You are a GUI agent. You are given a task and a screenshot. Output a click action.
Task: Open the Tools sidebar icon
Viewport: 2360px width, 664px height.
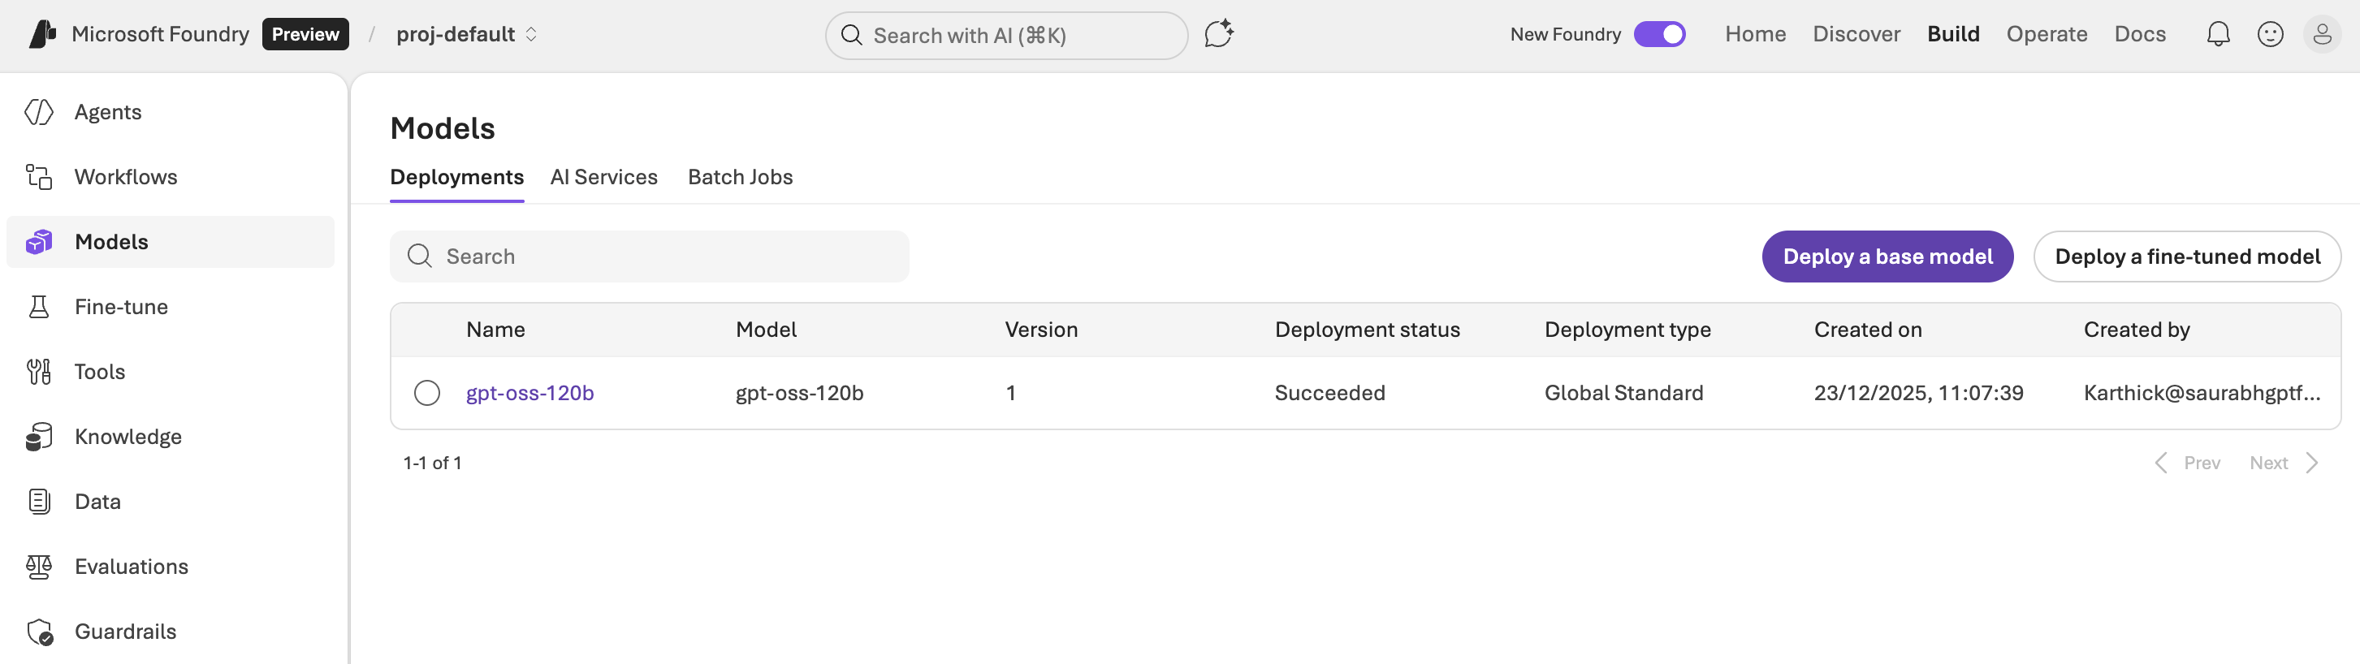tap(38, 372)
